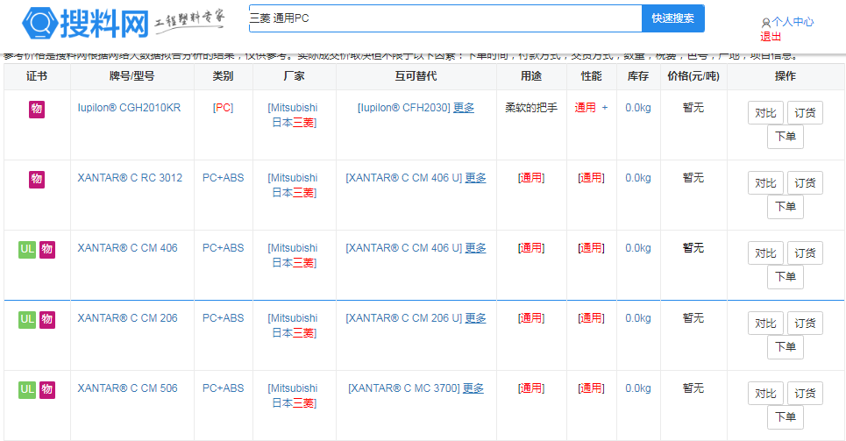
Task: Click the UL badge in XANTAR C CM 406 row
Action: (27, 249)
